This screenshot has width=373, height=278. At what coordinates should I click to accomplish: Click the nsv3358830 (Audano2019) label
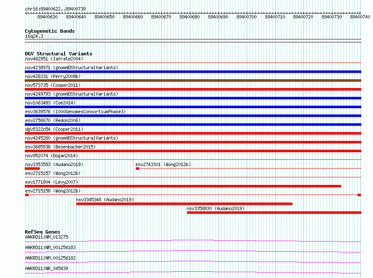coord(215,208)
